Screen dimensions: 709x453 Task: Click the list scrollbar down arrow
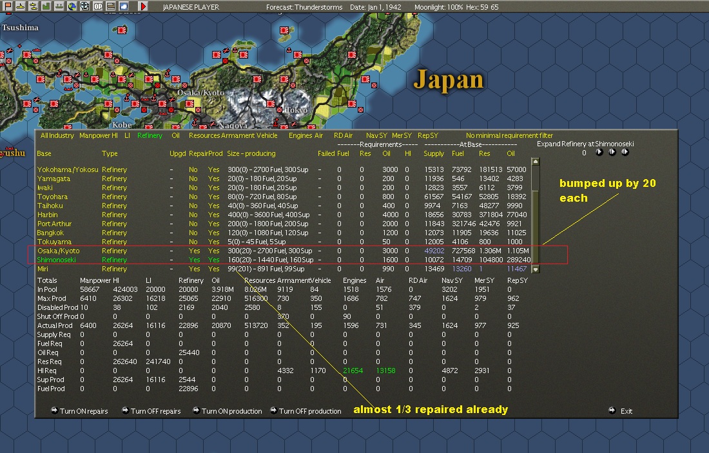click(536, 269)
